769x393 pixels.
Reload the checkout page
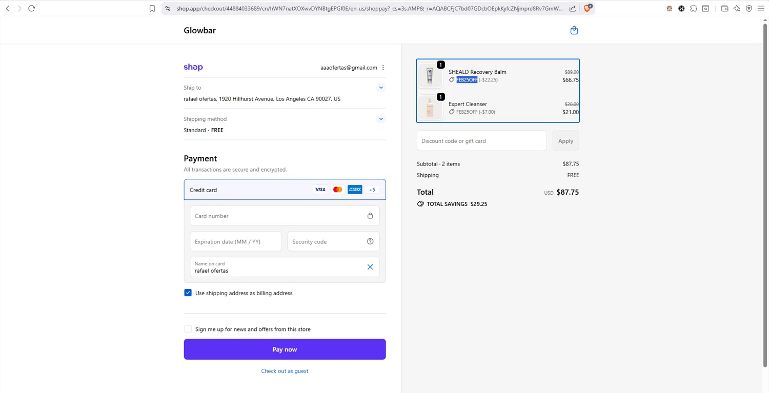tap(32, 8)
